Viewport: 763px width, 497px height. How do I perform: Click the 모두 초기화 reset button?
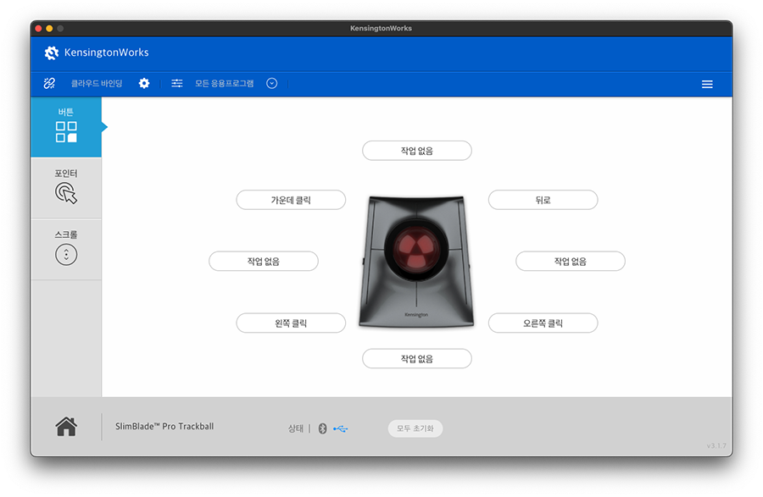(415, 428)
